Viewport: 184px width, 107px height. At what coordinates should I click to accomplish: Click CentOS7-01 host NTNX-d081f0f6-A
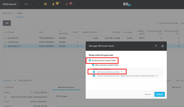47,38
